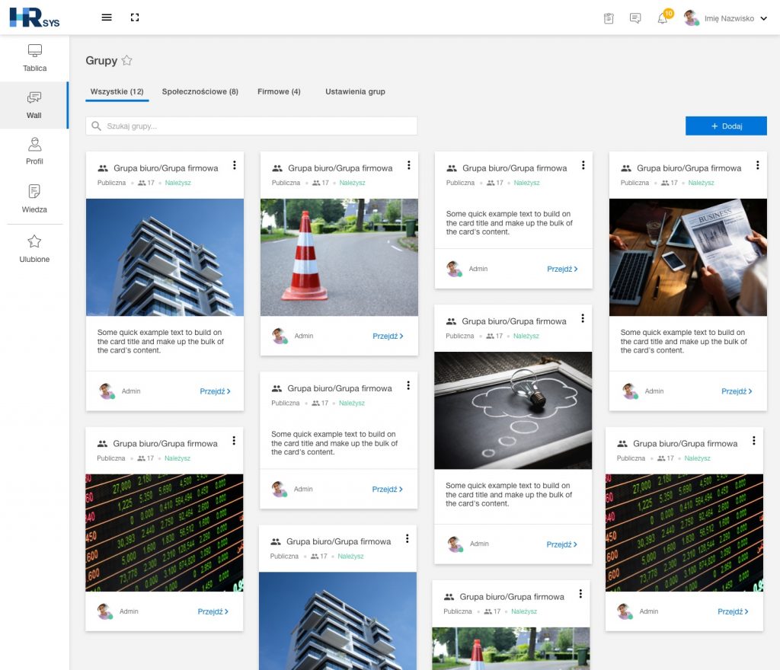The height and width of the screenshot is (670, 780).
Task: Open the newspaper image thumbnail
Action: pyautogui.click(x=688, y=257)
